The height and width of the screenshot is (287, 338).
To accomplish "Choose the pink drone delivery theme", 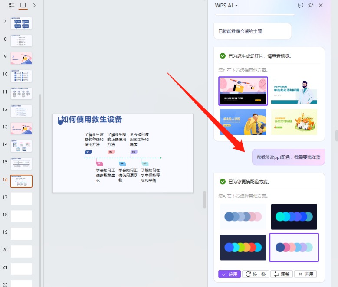I will tap(243, 91).
